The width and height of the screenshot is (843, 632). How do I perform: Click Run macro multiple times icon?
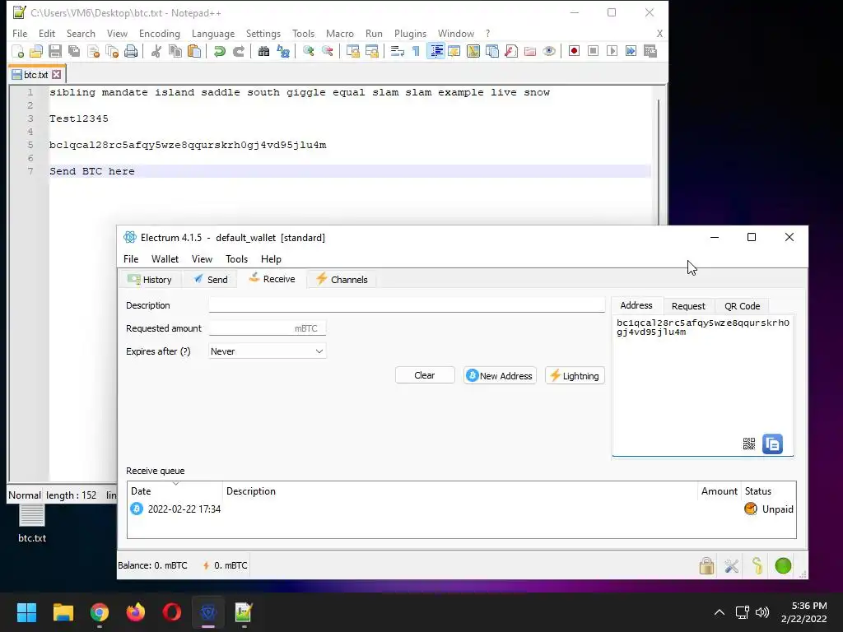point(631,51)
